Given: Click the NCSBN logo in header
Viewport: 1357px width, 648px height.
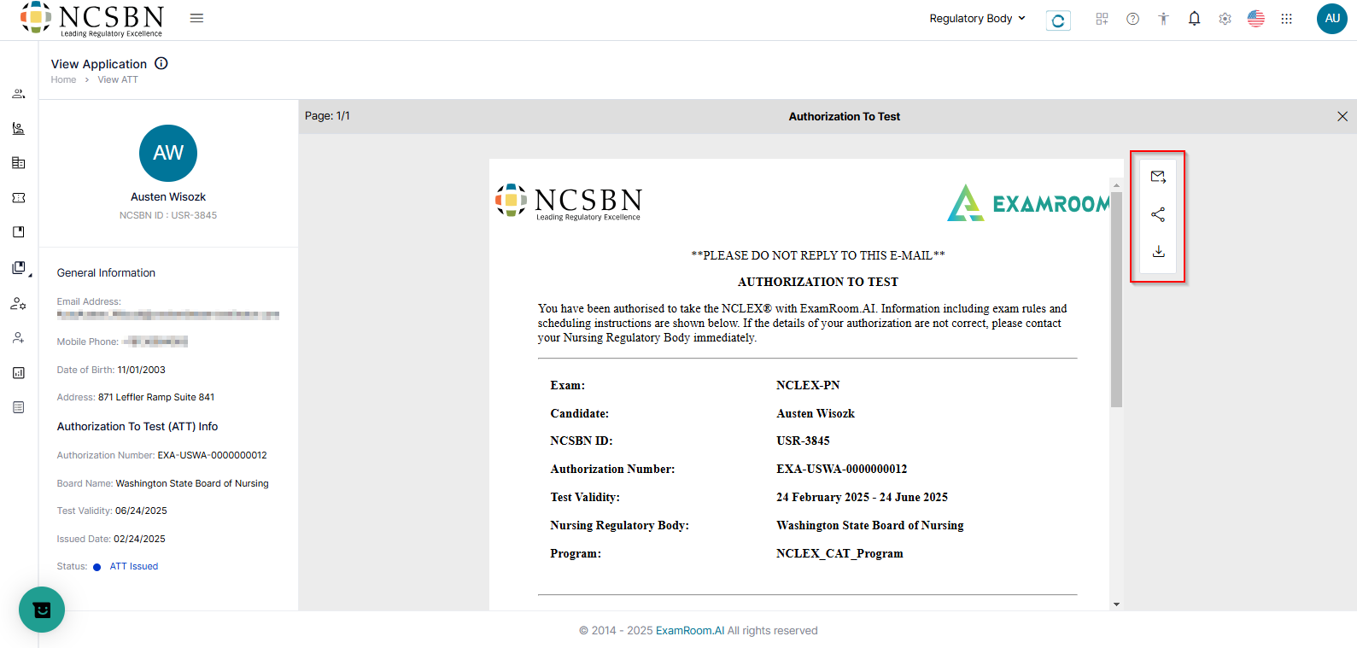Looking at the screenshot, I should point(91,20).
